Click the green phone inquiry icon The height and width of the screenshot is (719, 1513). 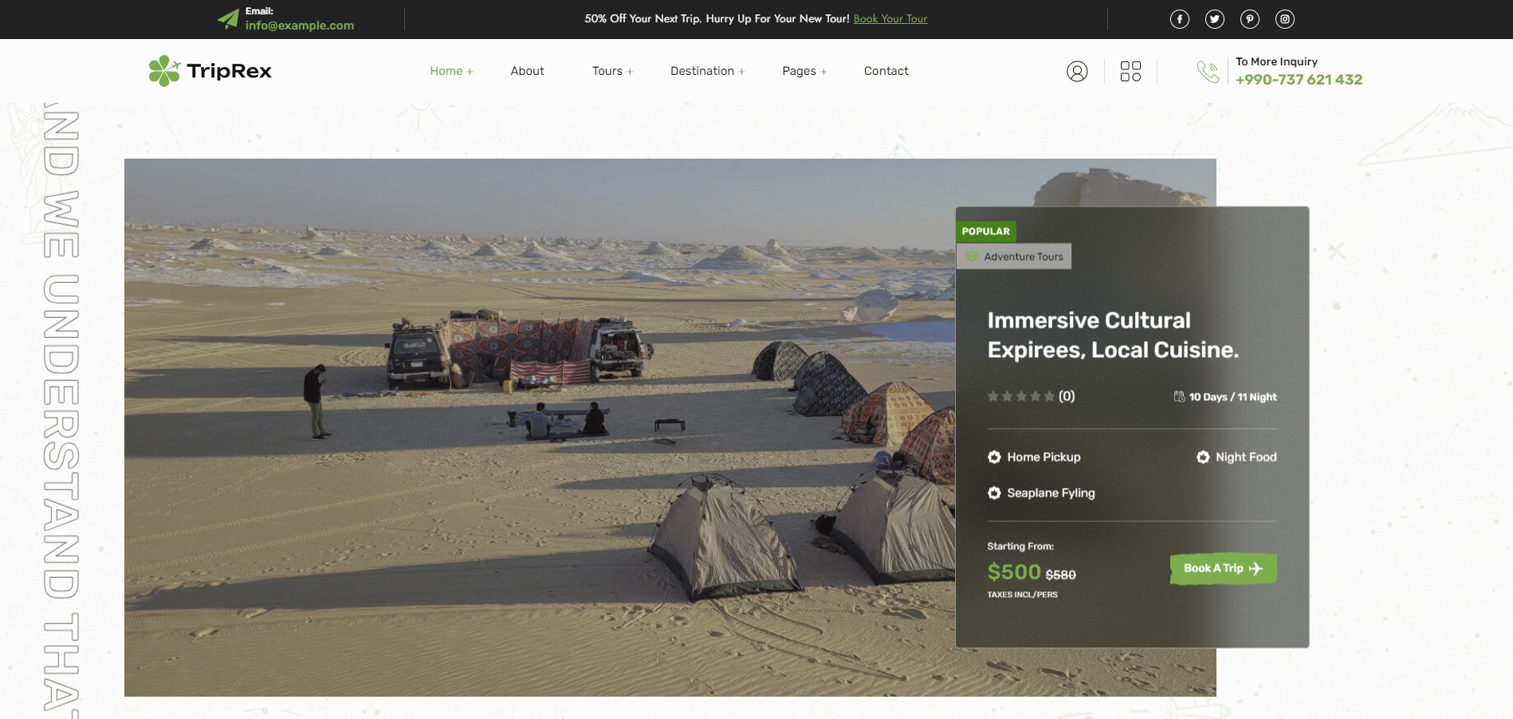click(1208, 72)
